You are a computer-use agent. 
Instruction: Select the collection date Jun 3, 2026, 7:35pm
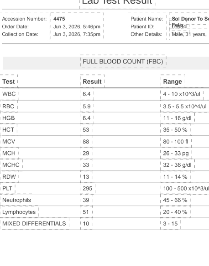click(77, 34)
